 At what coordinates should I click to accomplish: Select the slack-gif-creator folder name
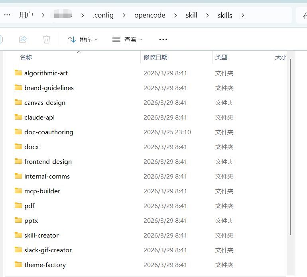48,250
